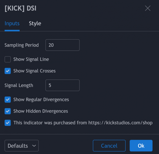The width and height of the screenshot is (159, 154).
Task: Focus the Sampling Period input field
Action: [63, 45]
